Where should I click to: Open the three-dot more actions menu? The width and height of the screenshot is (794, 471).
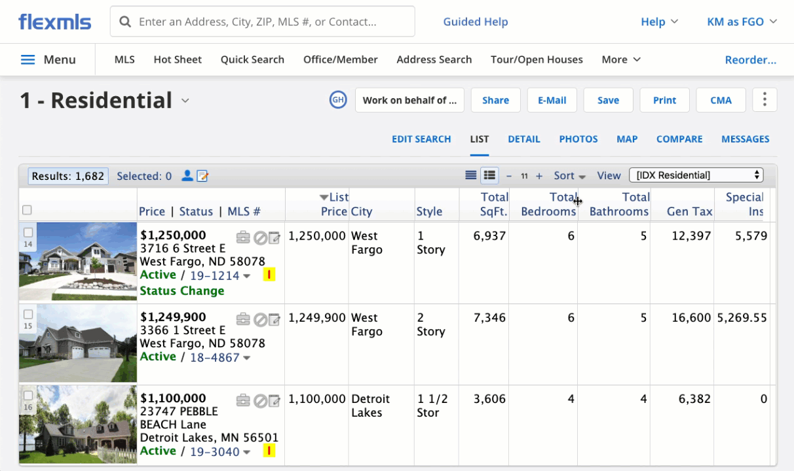click(x=765, y=100)
